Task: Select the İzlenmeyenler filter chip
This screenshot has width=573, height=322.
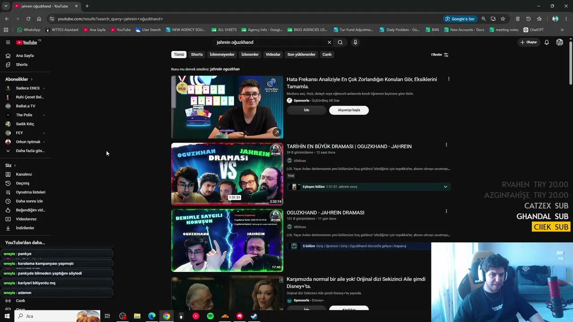Action: pos(222,55)
